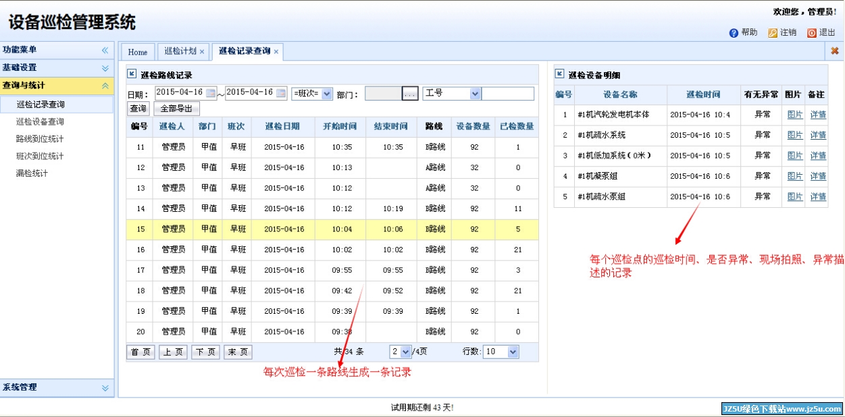The width and height of the screenshot is (845, 417).
Task: Click the logout key icon (注销)
Action: [x=773, y=32]
